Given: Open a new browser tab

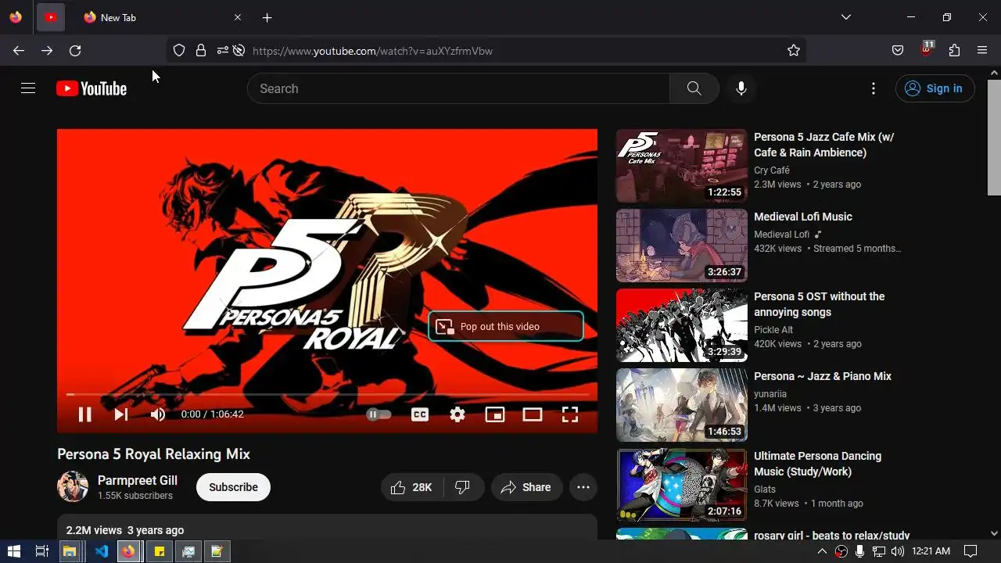Looking at the screenshot, I should pyautogui.click(x=267, y=17).
